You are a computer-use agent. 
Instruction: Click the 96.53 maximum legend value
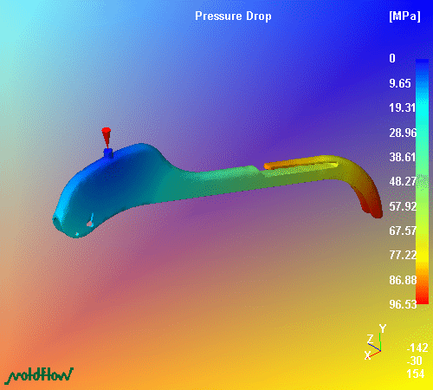point(403,304)
